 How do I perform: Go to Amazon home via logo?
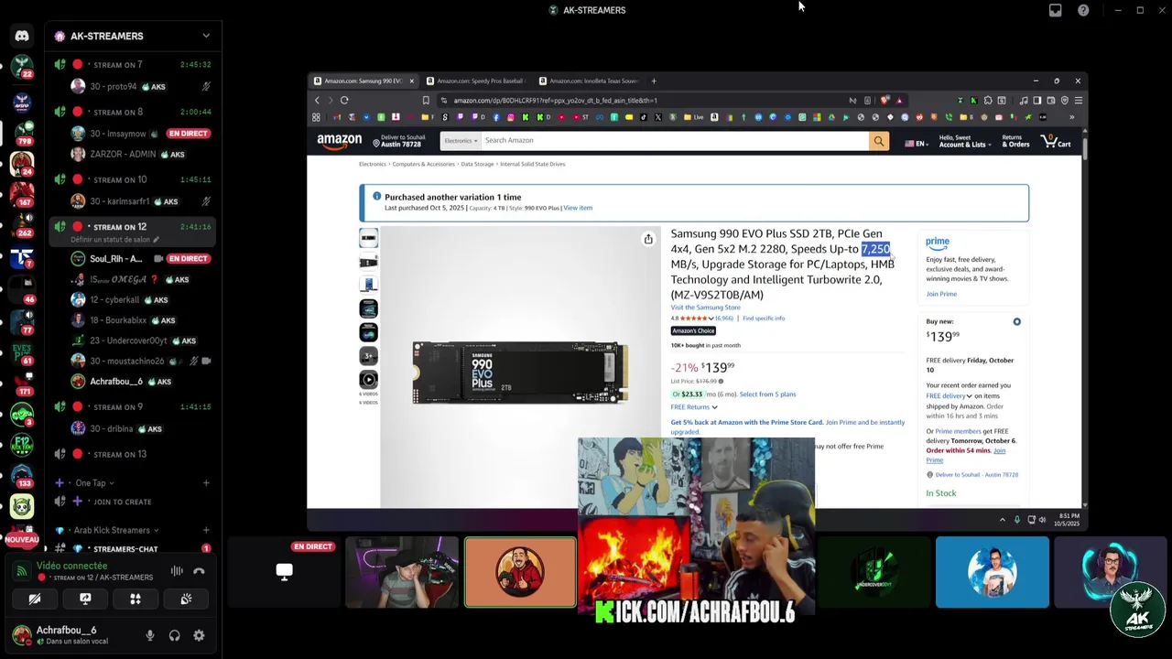click(x=340, y=141)
